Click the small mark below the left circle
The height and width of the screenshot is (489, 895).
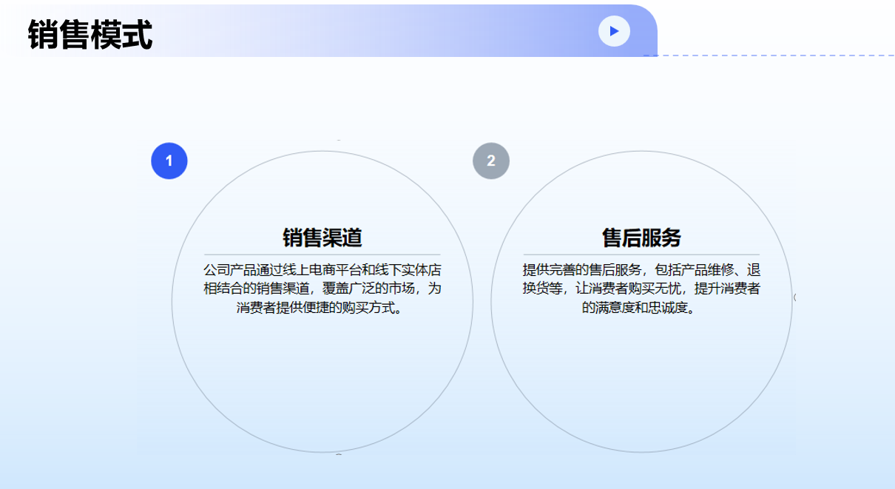(x=339, y=453)
